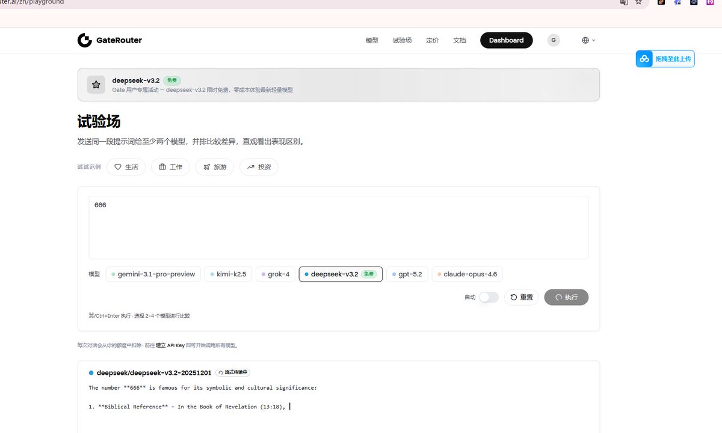The height and width of the screenshot is (433, 722).
Task: Click the trend arrow icon on 投资 chip
Action: 251,167
